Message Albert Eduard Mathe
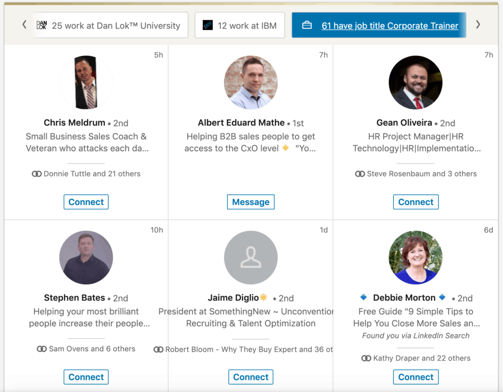503x392 pixels. click(x=251, y=202)
